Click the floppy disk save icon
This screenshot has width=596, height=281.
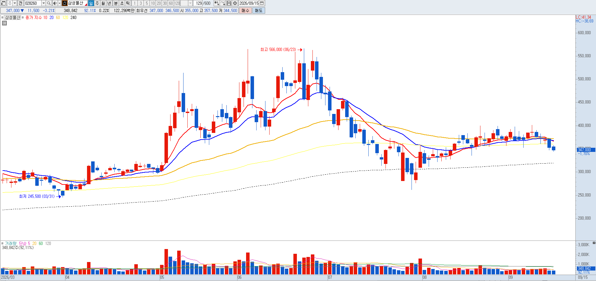229,3
